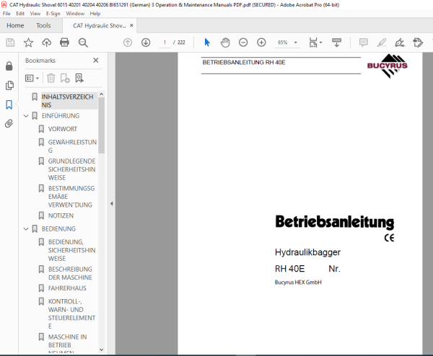433x356 pixels.
Task: Open zoom percentage dropdown arrow
Action: (x=295, y=43)
